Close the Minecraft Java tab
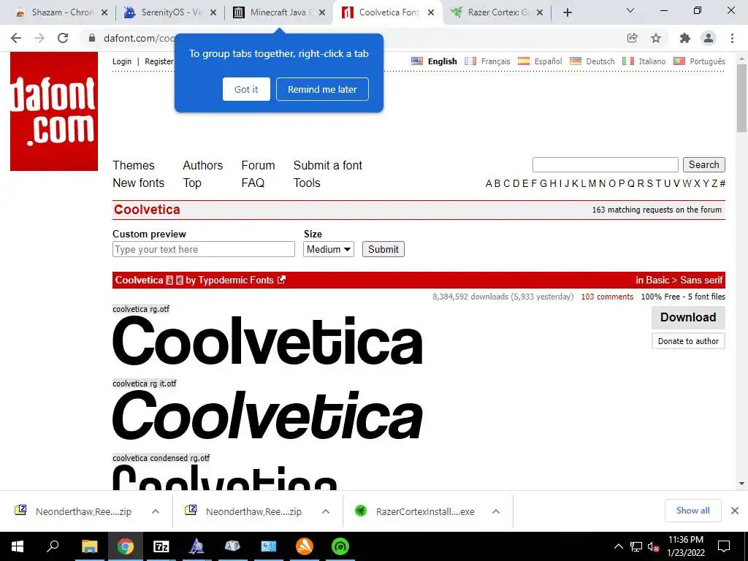The image size is (748, 561). click(322, 12)
